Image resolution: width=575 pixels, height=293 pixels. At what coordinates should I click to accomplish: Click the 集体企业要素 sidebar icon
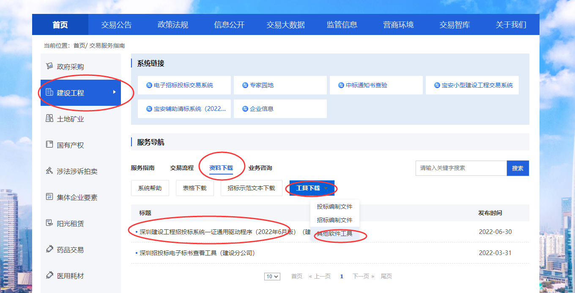tap(49, 197)
